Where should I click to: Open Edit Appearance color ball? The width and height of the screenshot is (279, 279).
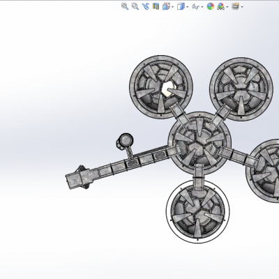coord(211,6)
